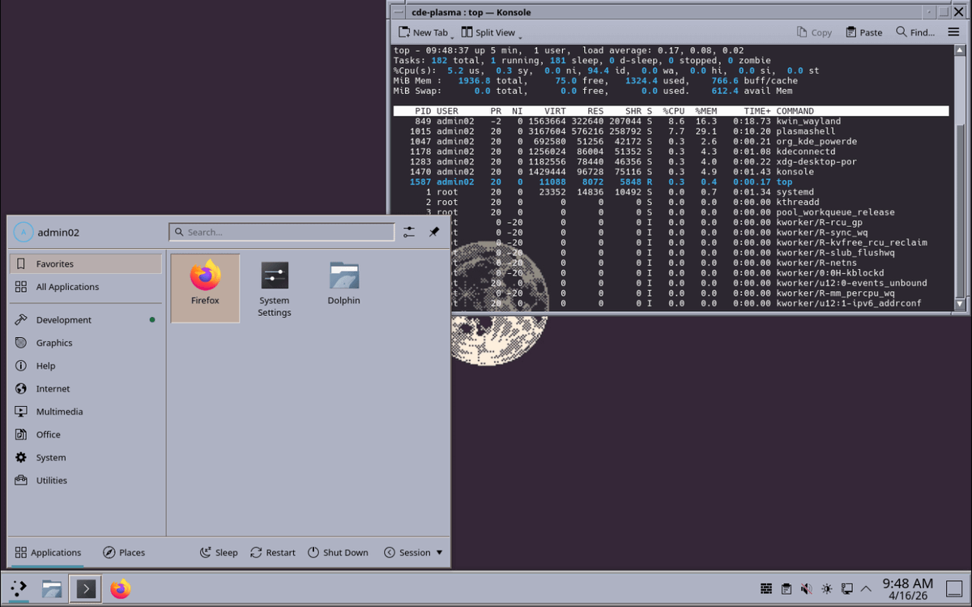This screenshot has width=972, height=607.
Task: Click Restart at the menu bottom
Action: pyautogui.click(x=272, y=552)
